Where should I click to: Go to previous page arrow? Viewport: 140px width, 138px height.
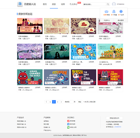46,102
